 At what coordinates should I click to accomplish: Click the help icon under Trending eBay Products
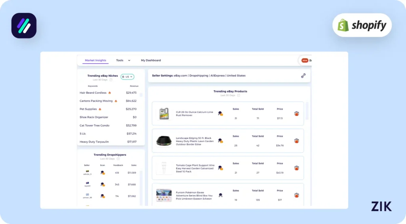[239, 95]
